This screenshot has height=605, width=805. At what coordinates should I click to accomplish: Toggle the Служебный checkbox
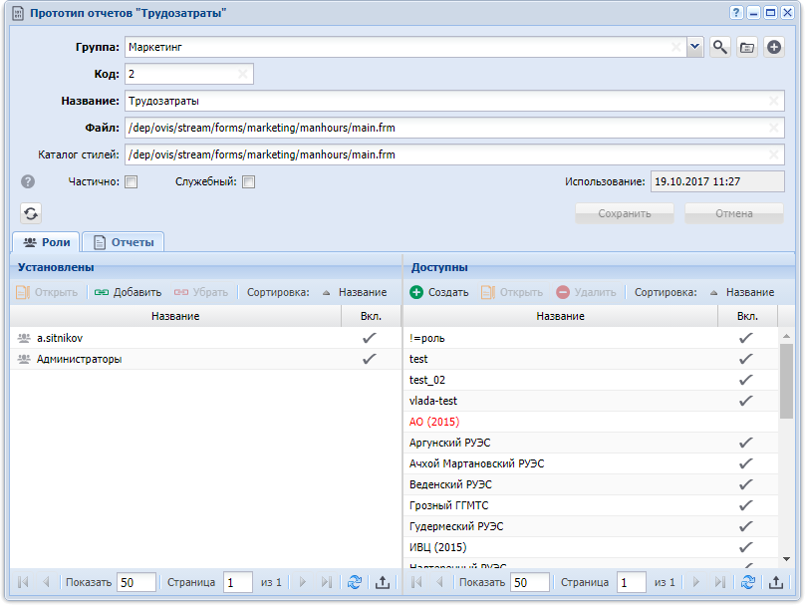tap(249, 181)
